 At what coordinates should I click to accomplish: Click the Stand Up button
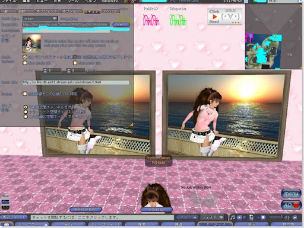156,210
